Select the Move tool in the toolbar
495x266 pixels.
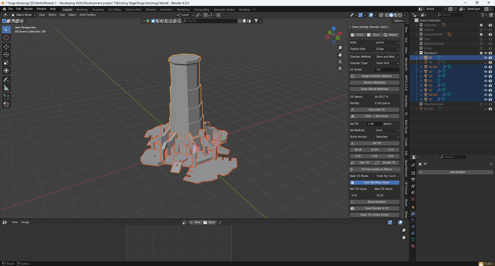coord(6,46)
